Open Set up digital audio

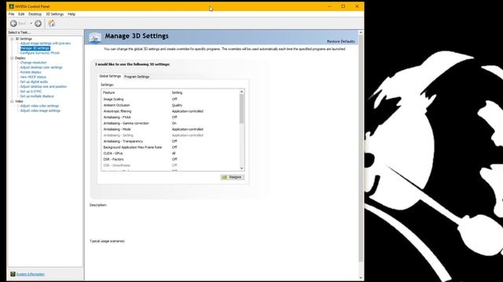34,81
